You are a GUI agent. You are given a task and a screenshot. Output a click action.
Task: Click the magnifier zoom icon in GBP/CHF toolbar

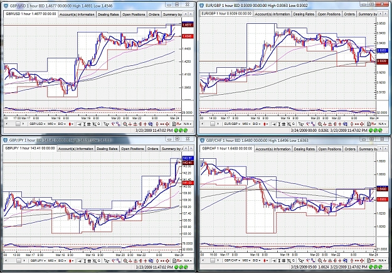click(x=319, y=260)
